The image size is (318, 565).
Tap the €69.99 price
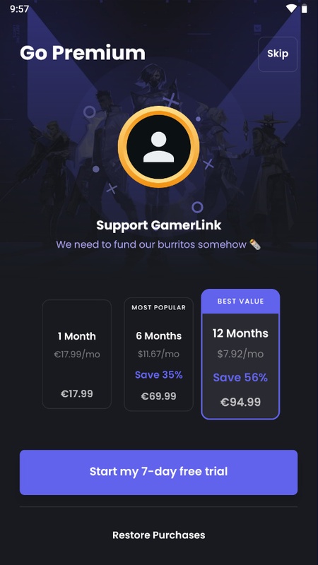158,396
